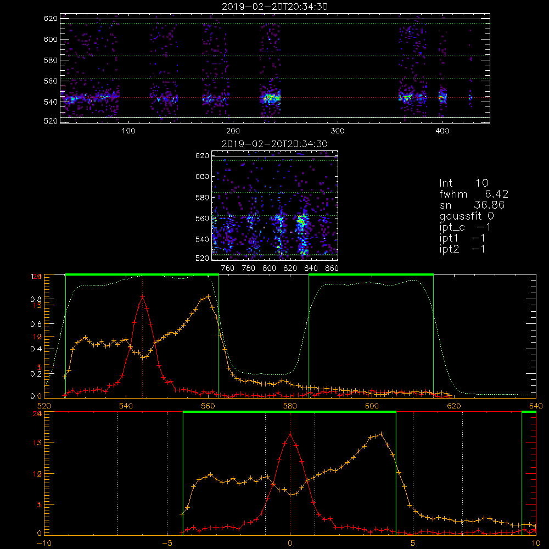Image resolution: width=549 pixels, height=549 pixels.
Task: Select the 'Int 10' readout line
Action: [x=464, y=183]
